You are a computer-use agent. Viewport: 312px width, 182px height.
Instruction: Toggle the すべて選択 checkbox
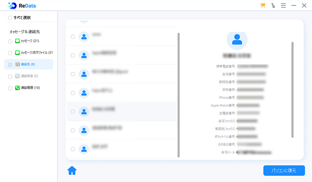point(10,18)
